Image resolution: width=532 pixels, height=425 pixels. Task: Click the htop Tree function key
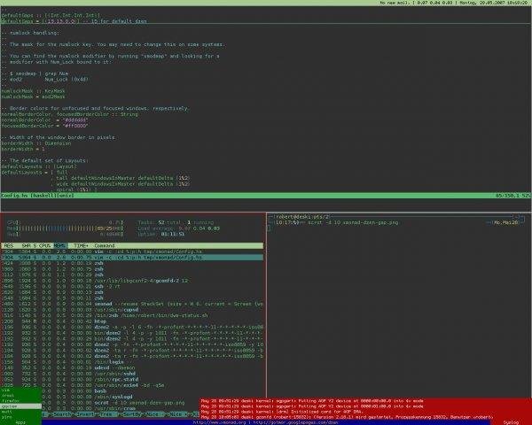pos(106,414)
